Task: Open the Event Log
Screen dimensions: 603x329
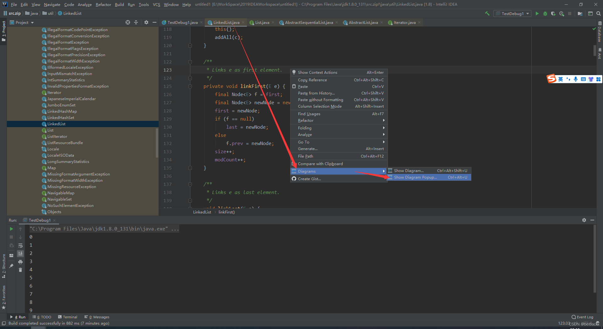Action: [583, 317]
